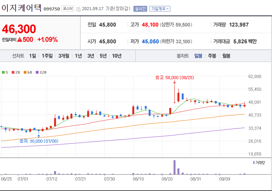Select the 5년 line chart tab

[103, 56]
